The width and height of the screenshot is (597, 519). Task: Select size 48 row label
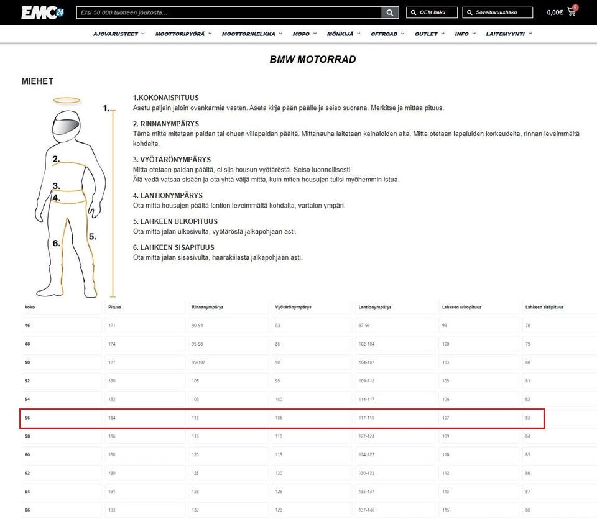click(27, 344)
